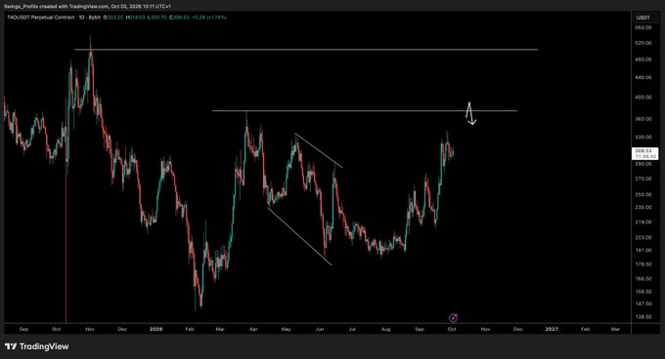Click the Jun label on time axis

[x=320, y=329]
